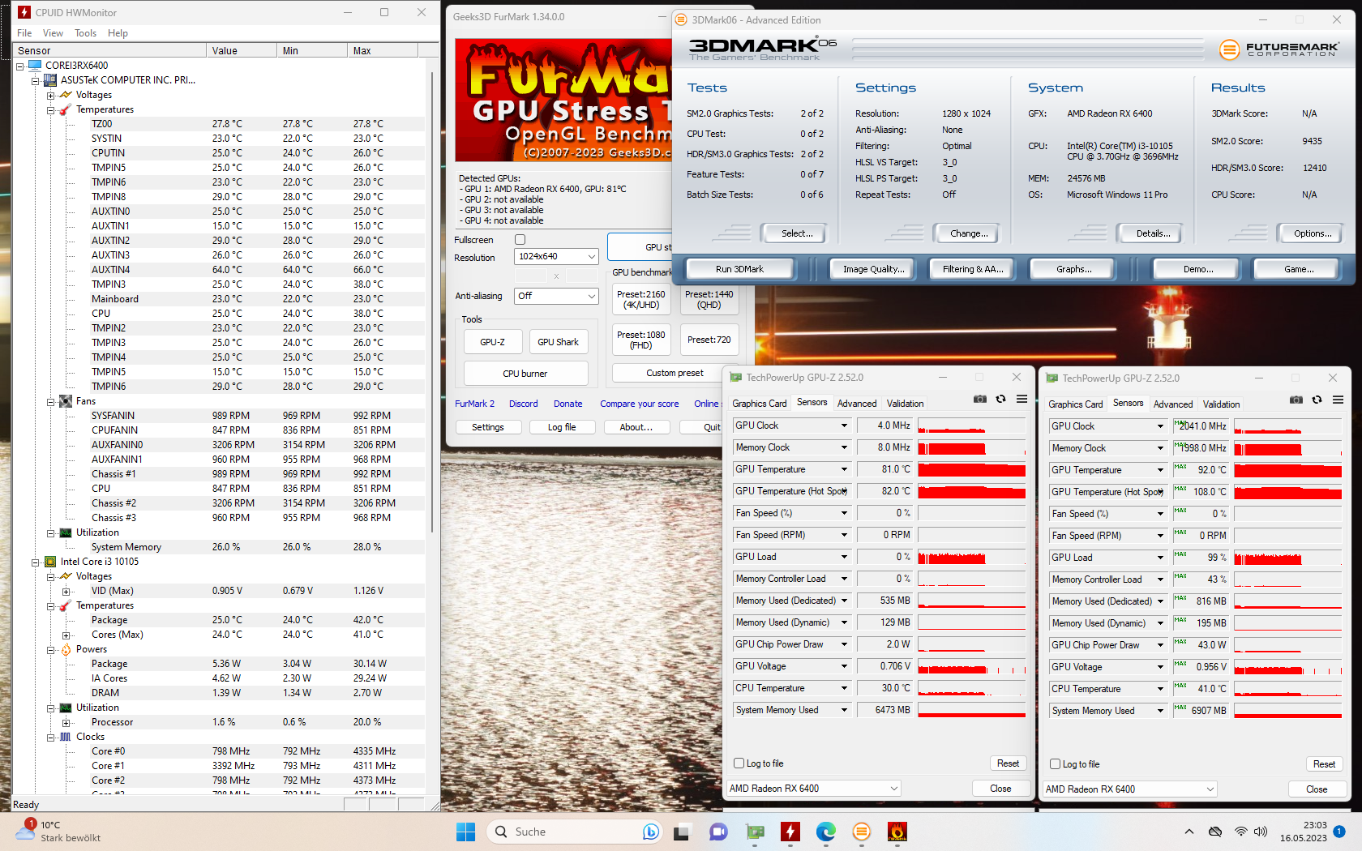1362x851 pixels.
Task: Click the 3DMark06 taskbar icon
Action: click(x=862, y=832)
